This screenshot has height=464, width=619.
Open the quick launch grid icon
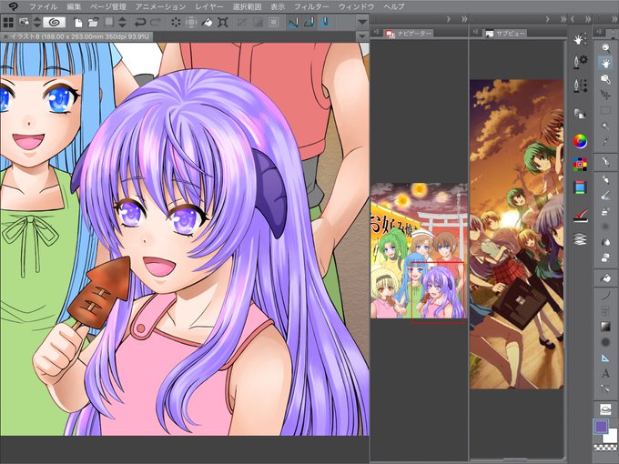click(x=8, y=22)
